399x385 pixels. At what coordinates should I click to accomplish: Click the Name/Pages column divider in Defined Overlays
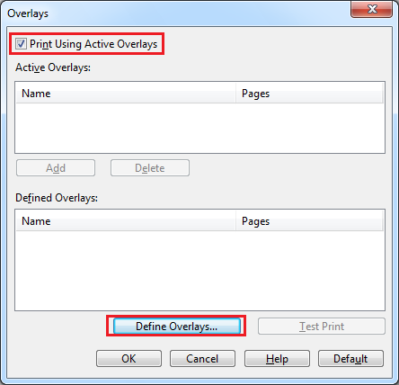pos(235,221)
